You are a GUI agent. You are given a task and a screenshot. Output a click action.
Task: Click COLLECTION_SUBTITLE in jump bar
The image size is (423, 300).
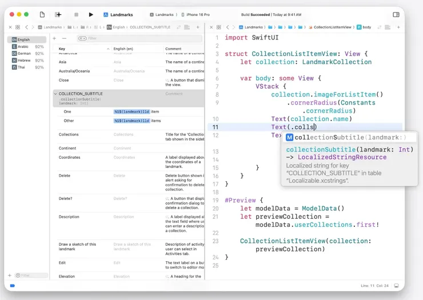pos(150,27)
